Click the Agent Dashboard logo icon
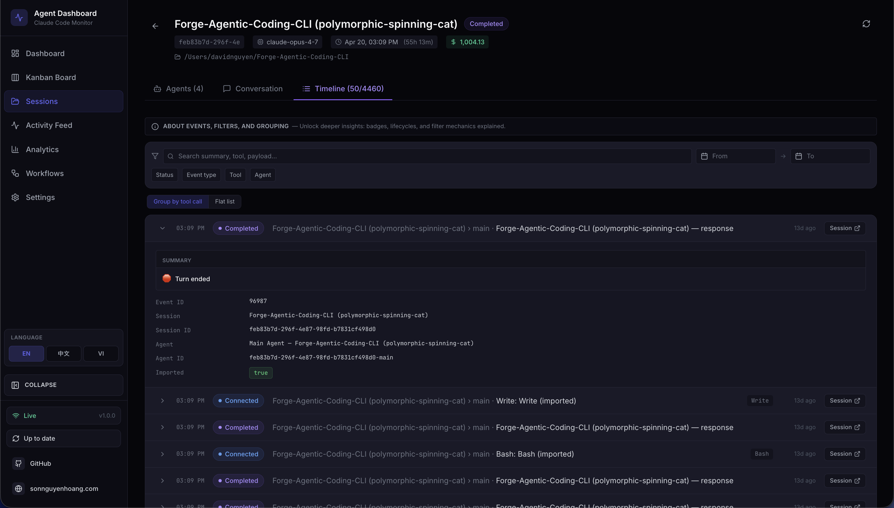This screenshot has width=894, height=508. pyautogui.click(x=19, y=17)
